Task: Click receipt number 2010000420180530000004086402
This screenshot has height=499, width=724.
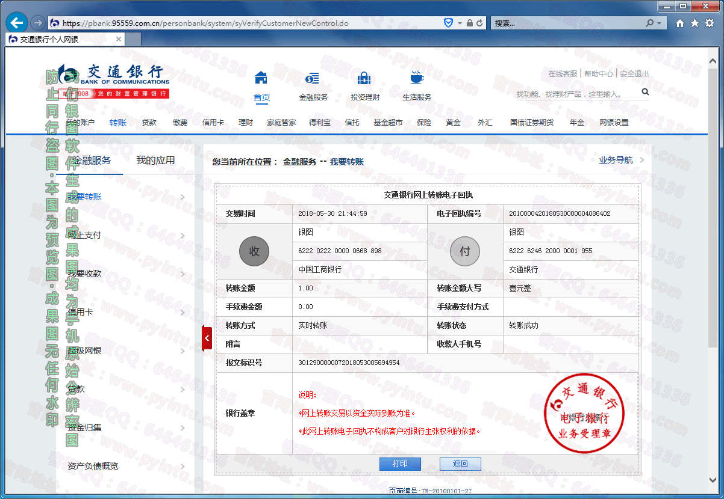Action: pyautogui.click(x=560, y=213)
